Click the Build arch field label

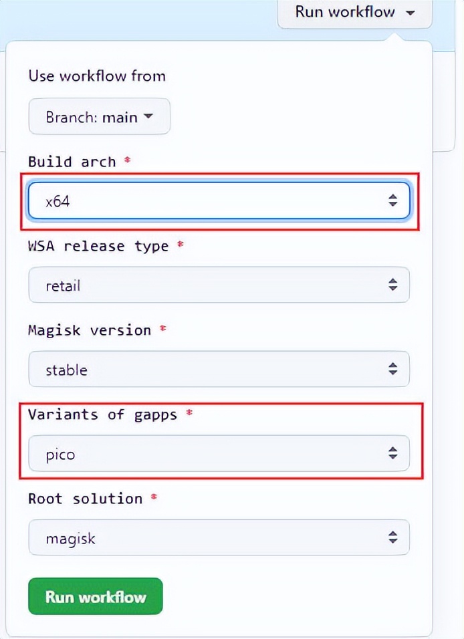[x=72, y=162]
